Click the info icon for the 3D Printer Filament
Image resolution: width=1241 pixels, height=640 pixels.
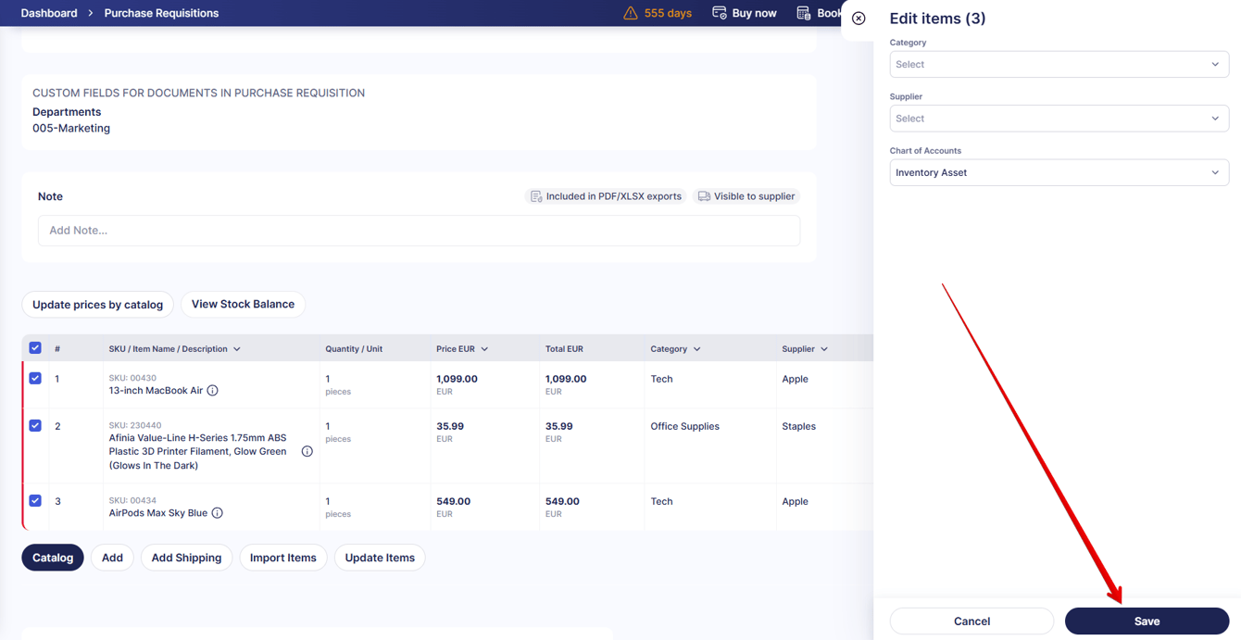307,451
